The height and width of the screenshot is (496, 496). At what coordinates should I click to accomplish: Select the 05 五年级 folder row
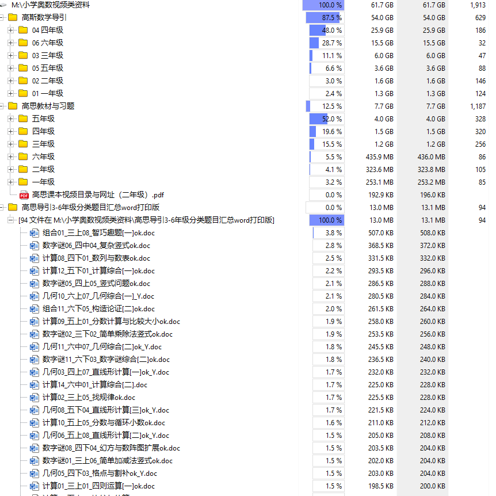pyautogui.click(x=47, y=68)
